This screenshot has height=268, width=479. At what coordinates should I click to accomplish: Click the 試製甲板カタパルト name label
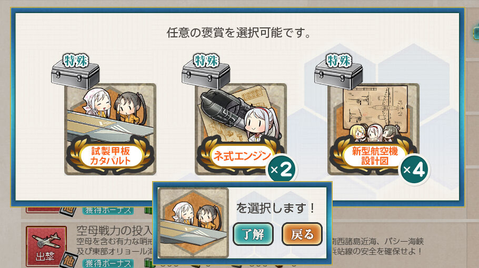pyautogui.click(x=111, y=156)
